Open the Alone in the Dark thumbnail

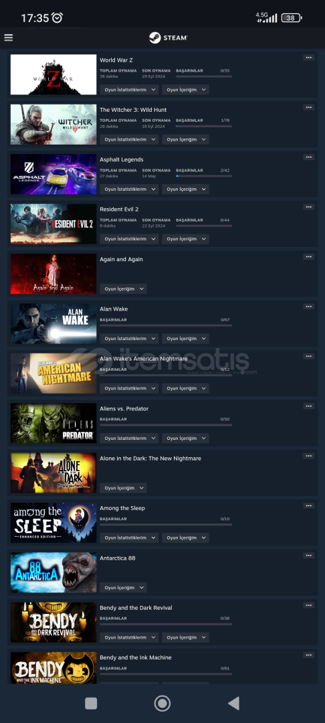[x=53, y=473]
